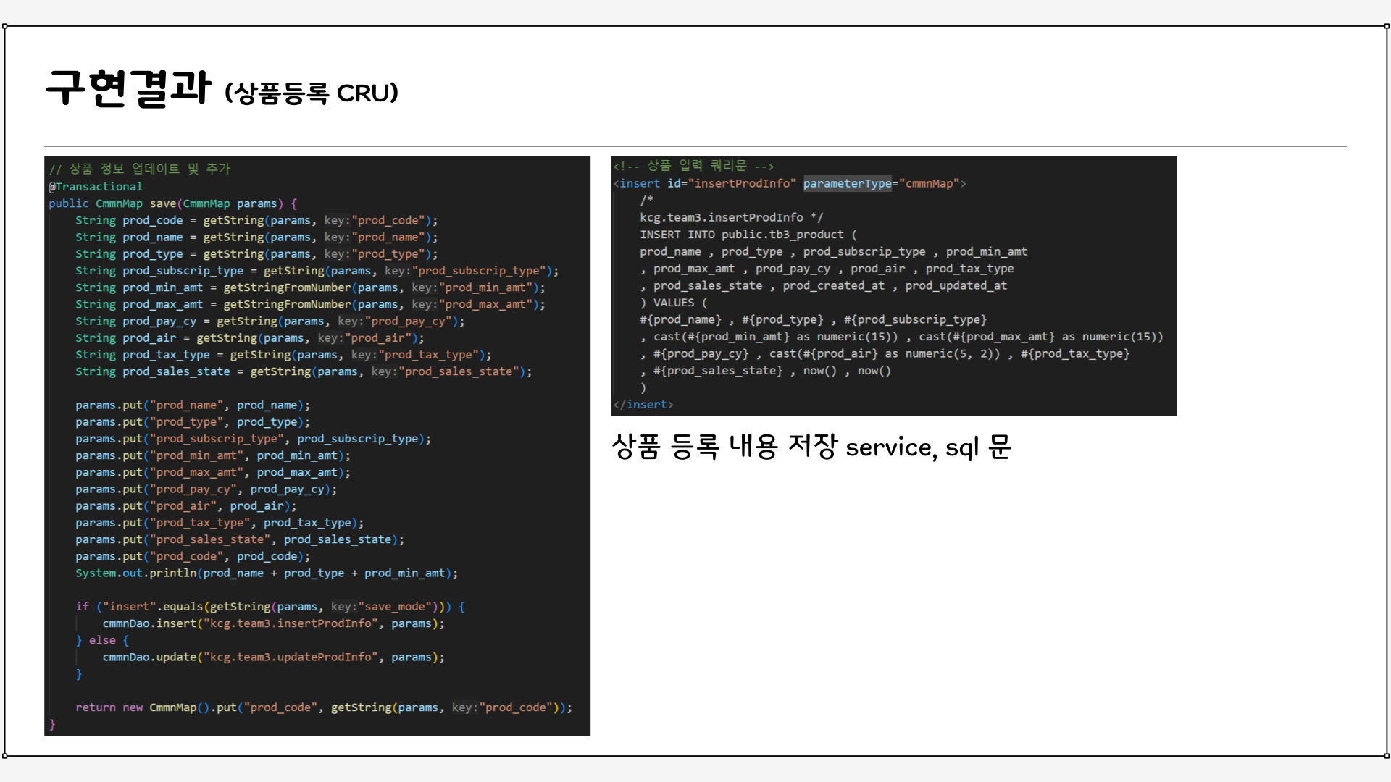Click the slide title 구현결과

128,88
